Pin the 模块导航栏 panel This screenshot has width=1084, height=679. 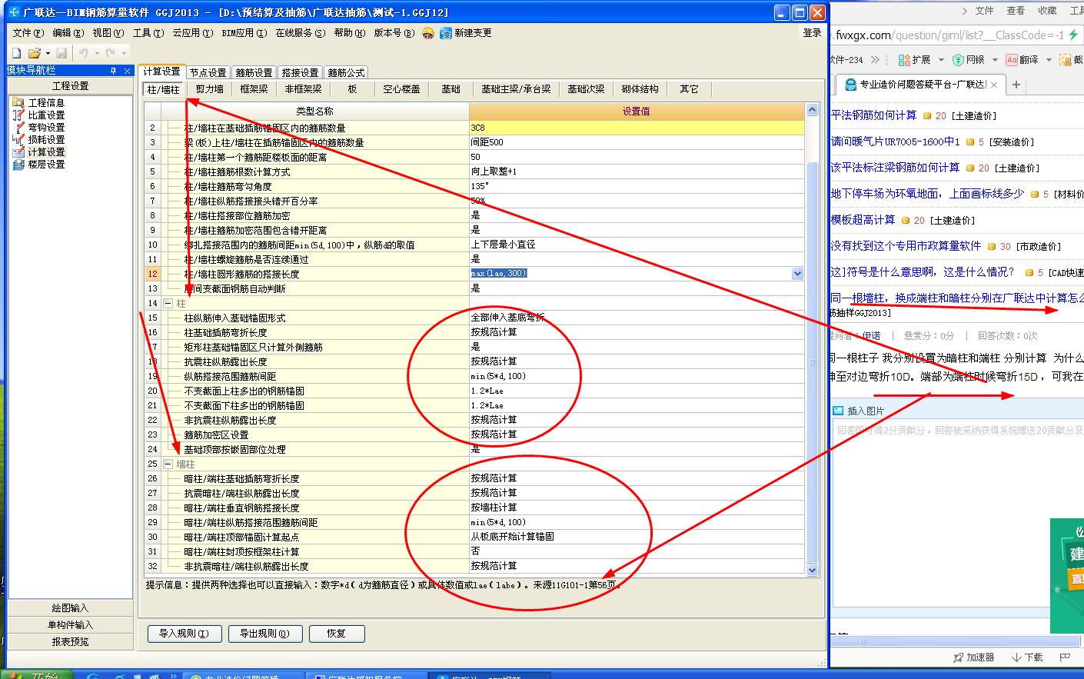click(x=113, y=71)
